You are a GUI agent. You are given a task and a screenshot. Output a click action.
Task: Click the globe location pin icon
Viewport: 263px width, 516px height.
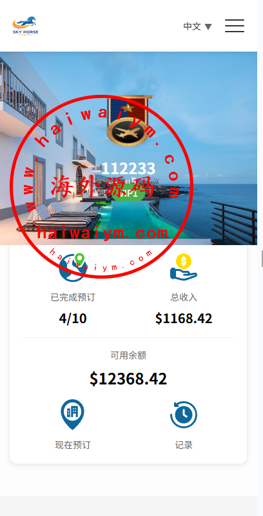73,268
